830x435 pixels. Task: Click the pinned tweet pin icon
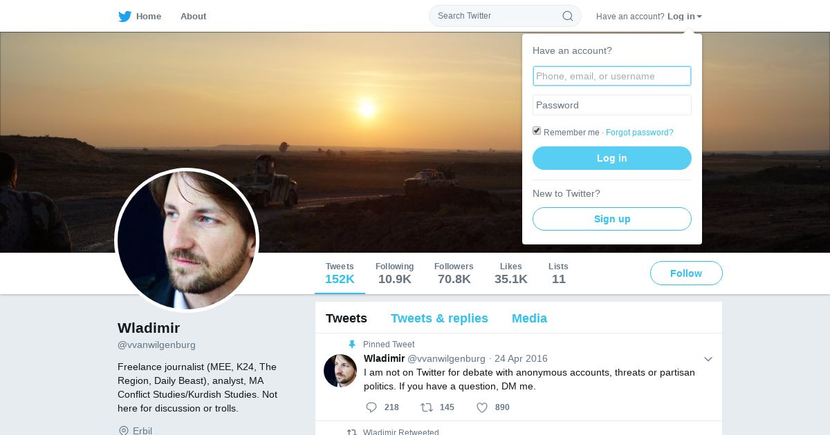click(351, 345)
